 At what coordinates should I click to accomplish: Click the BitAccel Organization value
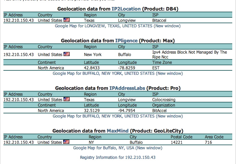pos(159,111)
